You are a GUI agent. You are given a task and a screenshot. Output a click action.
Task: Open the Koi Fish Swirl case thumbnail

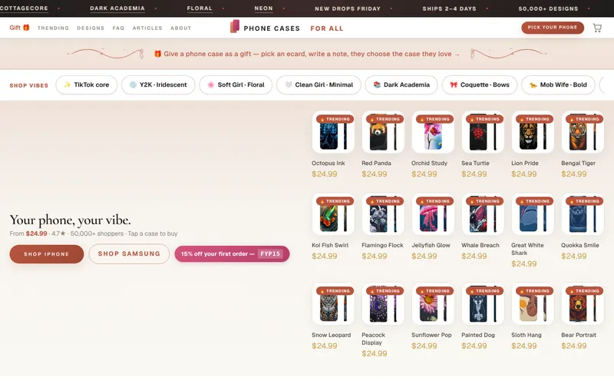click(x=333, y=214)
